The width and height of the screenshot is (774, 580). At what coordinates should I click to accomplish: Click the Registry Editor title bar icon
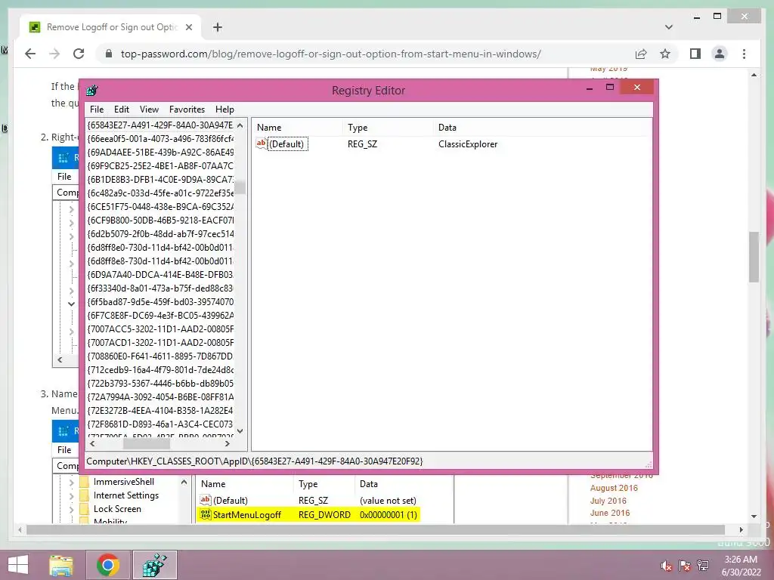(91, 91)
